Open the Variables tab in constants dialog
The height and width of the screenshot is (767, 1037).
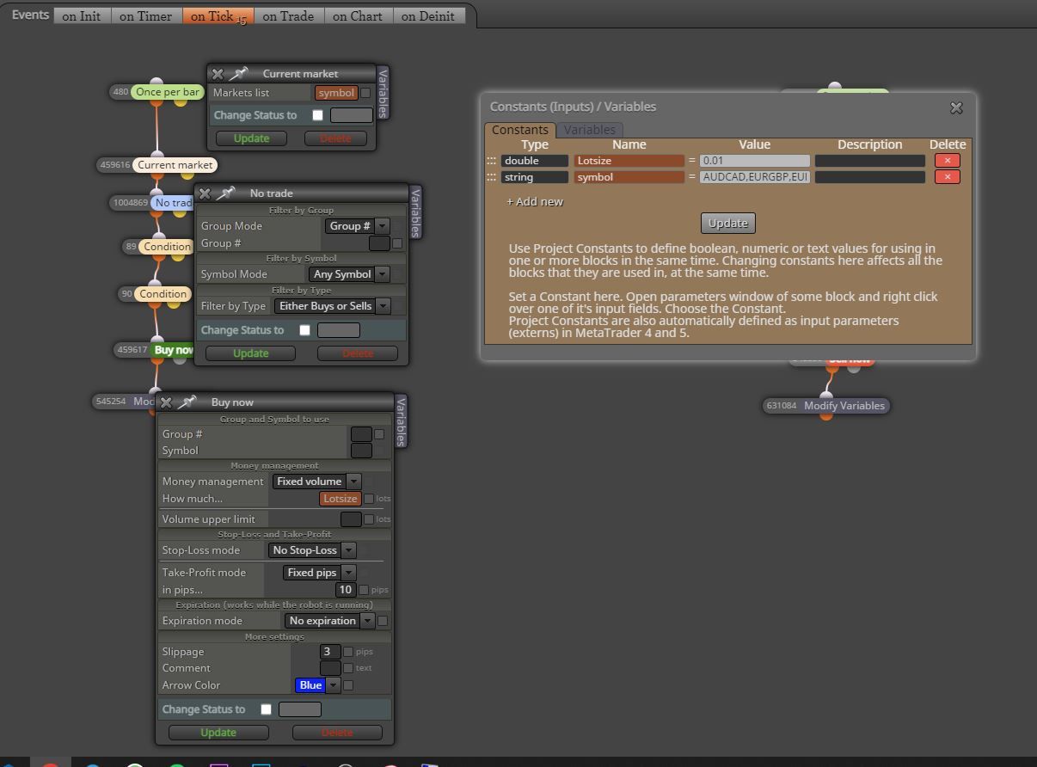pos(589,130)
